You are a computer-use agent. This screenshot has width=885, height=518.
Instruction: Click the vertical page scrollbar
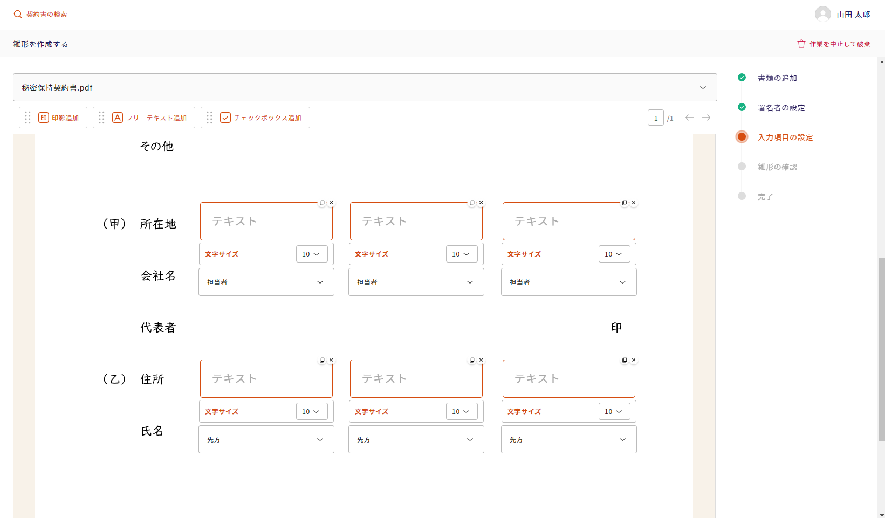click(881, 349)
